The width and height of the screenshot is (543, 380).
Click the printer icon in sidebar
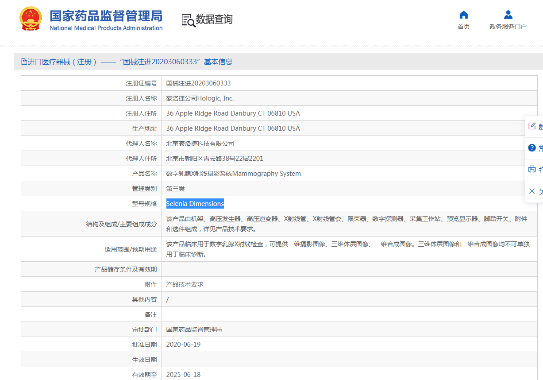[532, 169]
